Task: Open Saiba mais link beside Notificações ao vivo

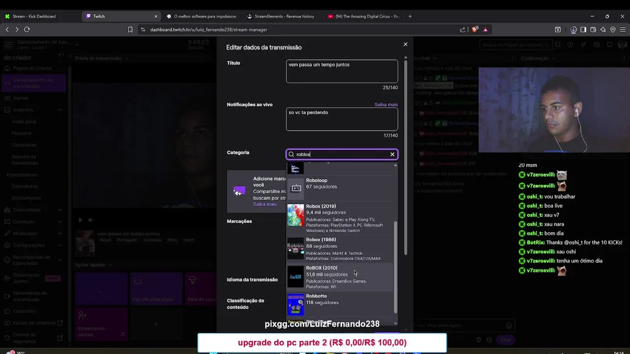Action: 386,104
